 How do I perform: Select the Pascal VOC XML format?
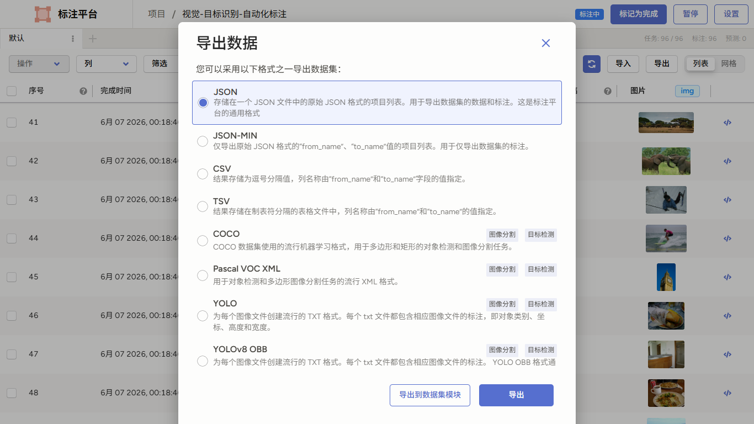tap(203, 275)
